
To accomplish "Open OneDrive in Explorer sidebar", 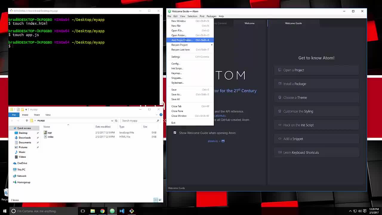I will pos(22,163).
